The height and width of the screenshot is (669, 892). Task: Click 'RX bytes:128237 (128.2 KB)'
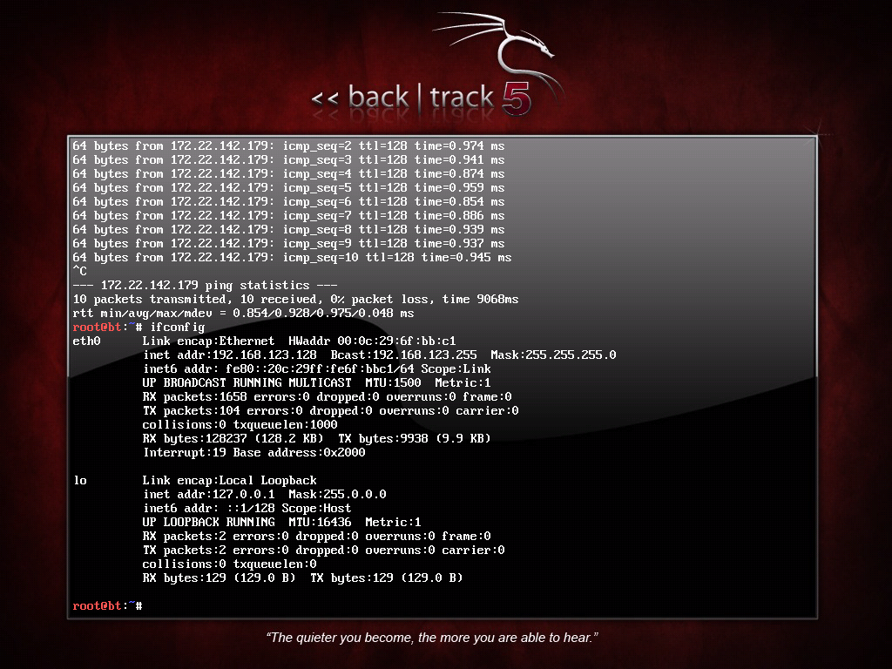(233, 439)
